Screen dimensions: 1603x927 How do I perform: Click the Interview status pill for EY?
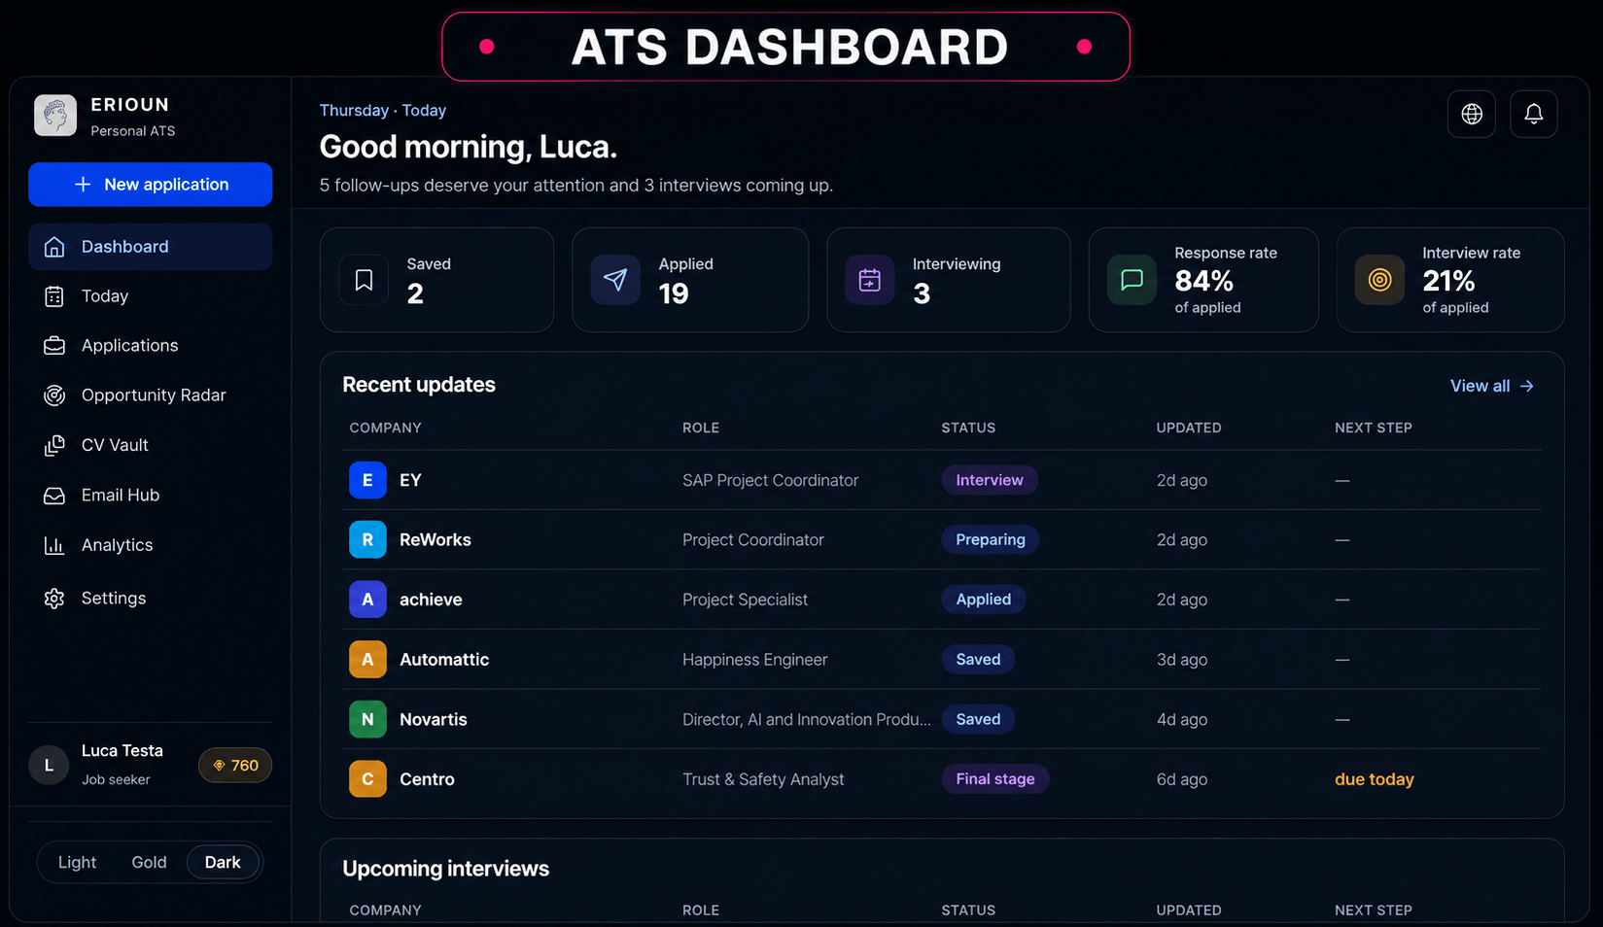989,480
